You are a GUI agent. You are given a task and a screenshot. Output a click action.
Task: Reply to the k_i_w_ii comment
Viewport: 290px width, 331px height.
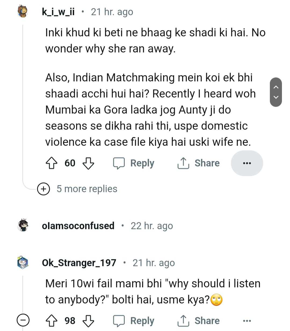(x=134, y=163)
